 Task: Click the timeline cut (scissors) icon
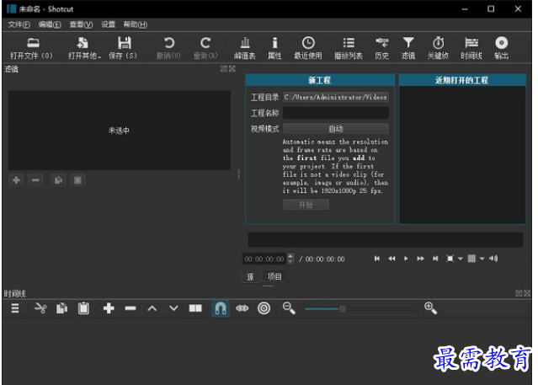40,308
